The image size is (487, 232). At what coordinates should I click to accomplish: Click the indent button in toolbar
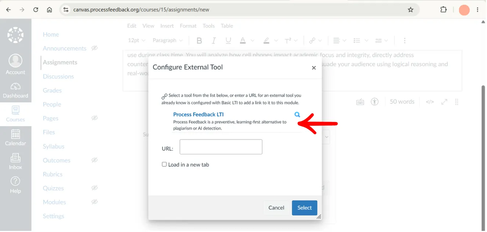pyautogui.click(x=378, y=41)
